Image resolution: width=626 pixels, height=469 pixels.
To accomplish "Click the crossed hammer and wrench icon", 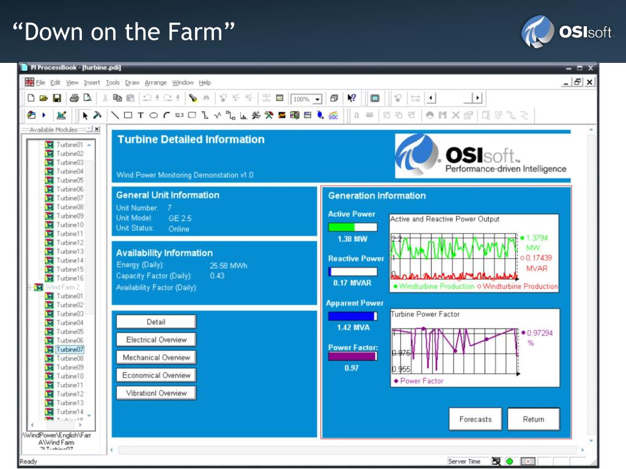I will pyautogui.click(x=269, y=115).
